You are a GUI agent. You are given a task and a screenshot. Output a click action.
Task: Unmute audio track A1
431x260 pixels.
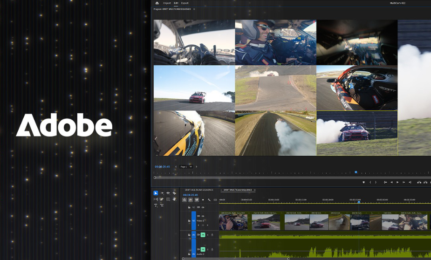203,235
